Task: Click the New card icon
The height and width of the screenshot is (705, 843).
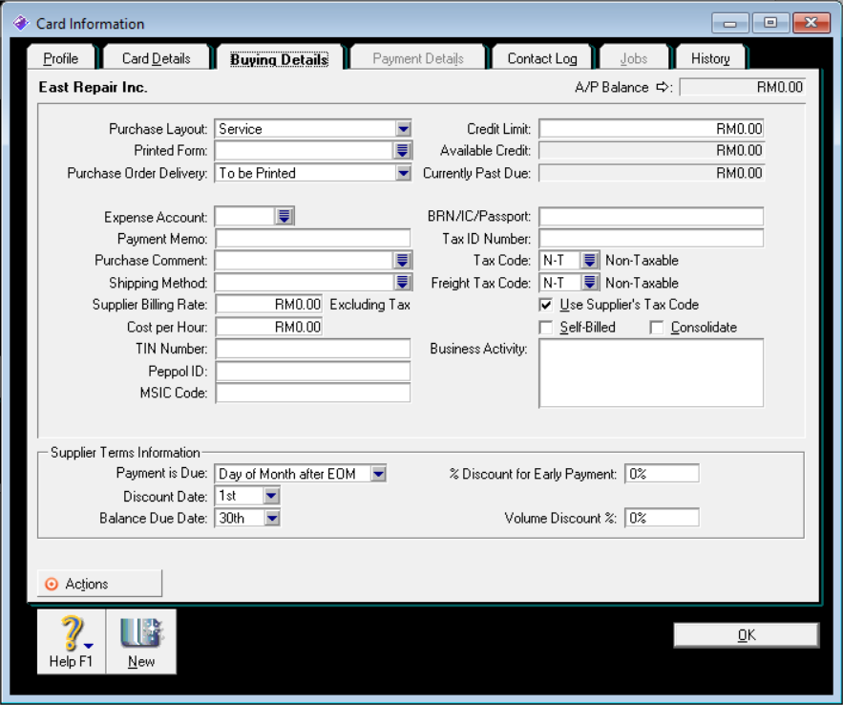Action: 140,634
